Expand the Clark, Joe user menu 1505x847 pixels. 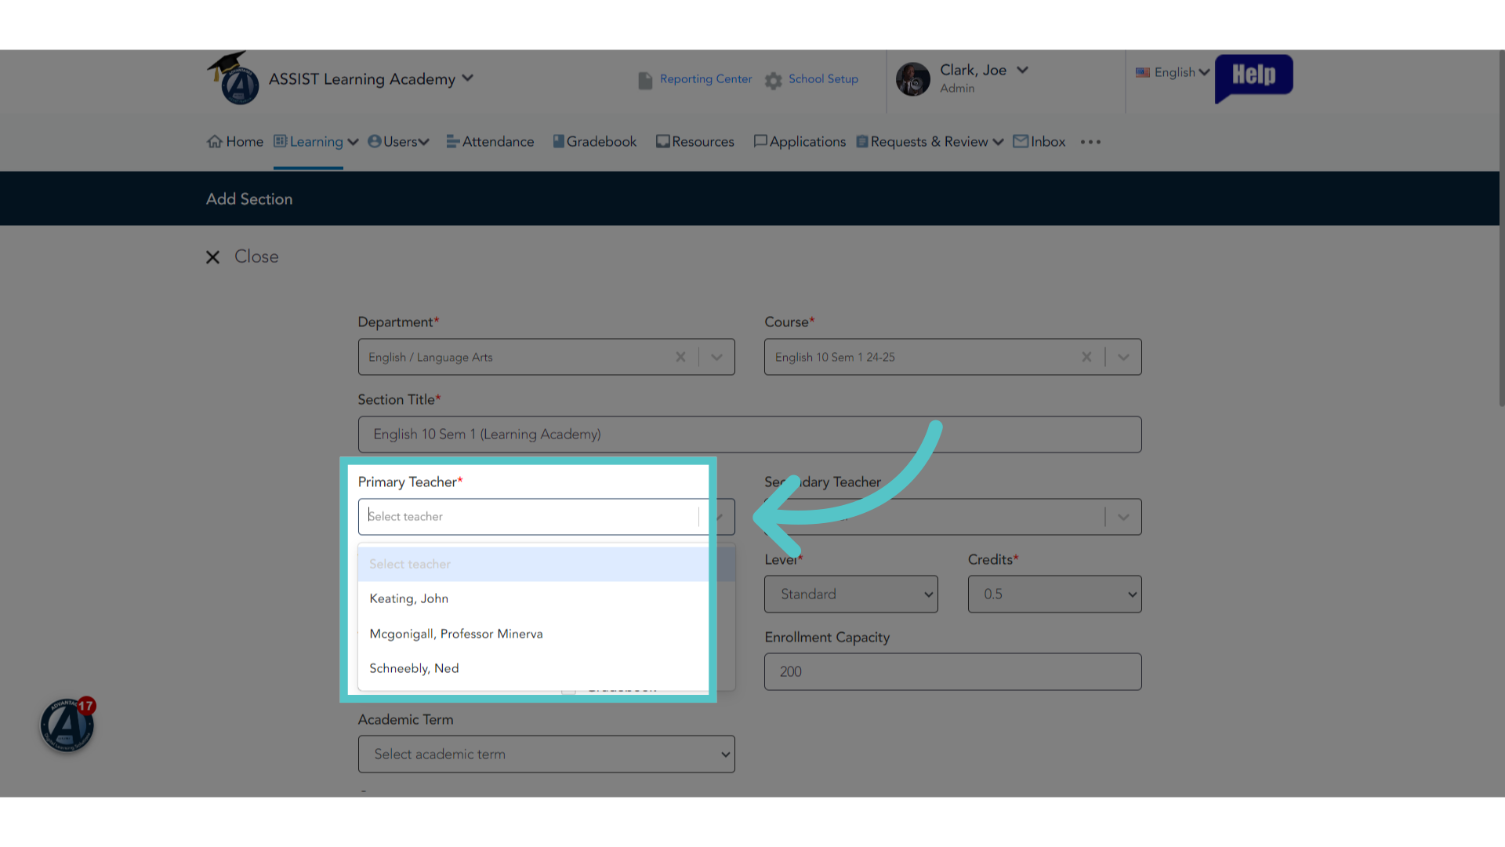click(x=1022, y=70)
